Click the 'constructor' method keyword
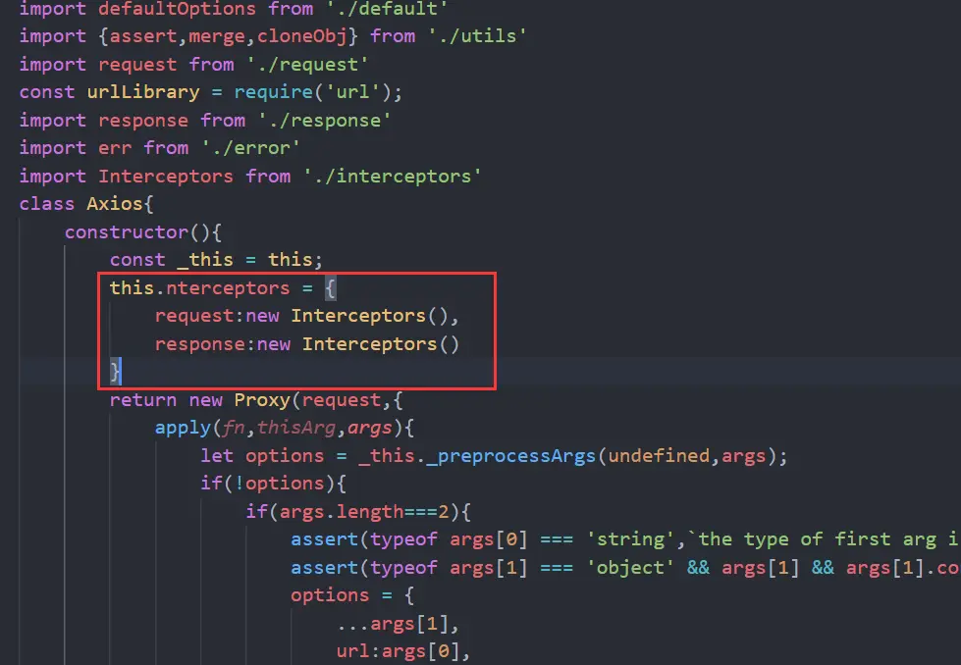 click(127, 232)
